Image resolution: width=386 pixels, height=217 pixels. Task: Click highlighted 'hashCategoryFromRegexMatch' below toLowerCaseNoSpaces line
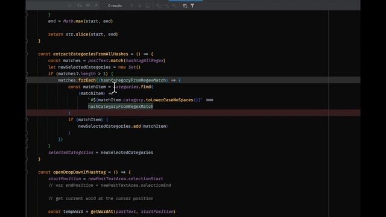pyautogui.click(x=121, y=106)
